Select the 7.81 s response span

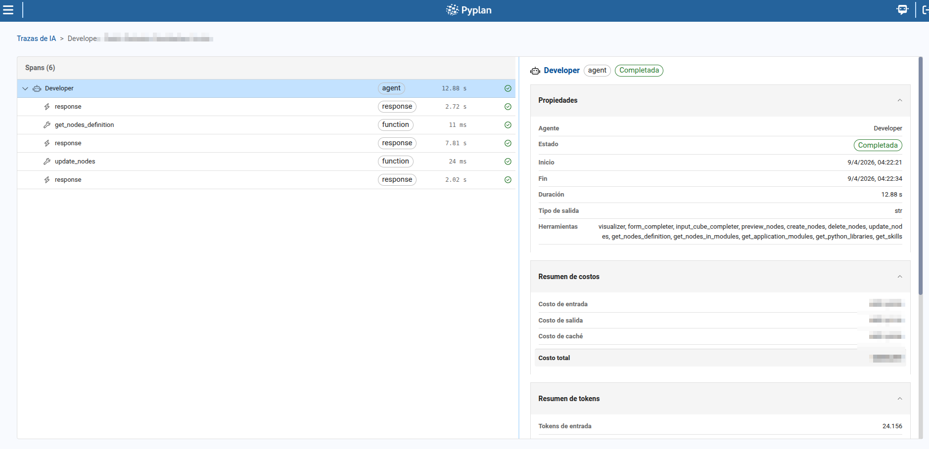[x=68, y=143]
